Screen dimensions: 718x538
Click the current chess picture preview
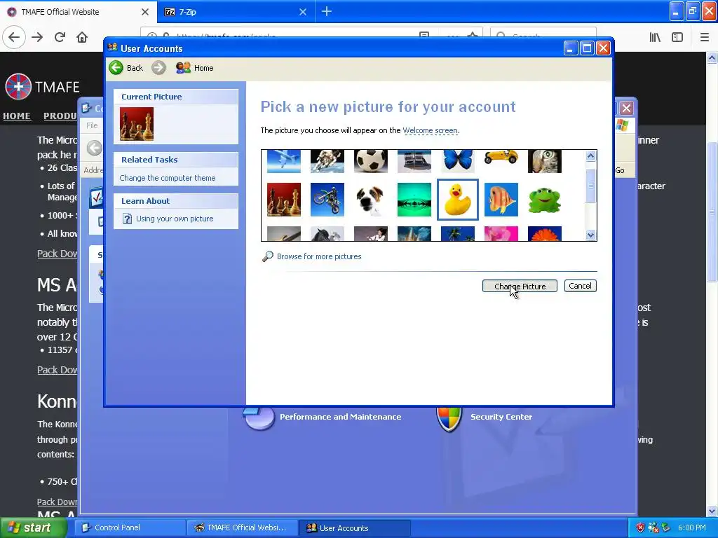click(x=137, y=124)
